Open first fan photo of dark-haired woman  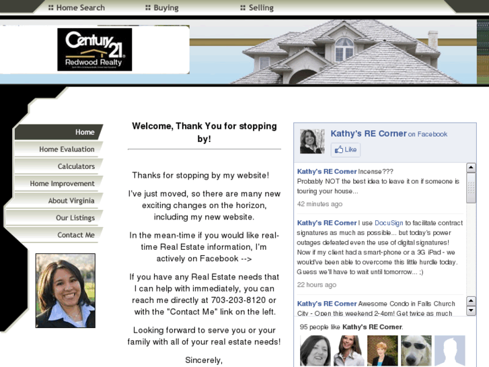315,350
